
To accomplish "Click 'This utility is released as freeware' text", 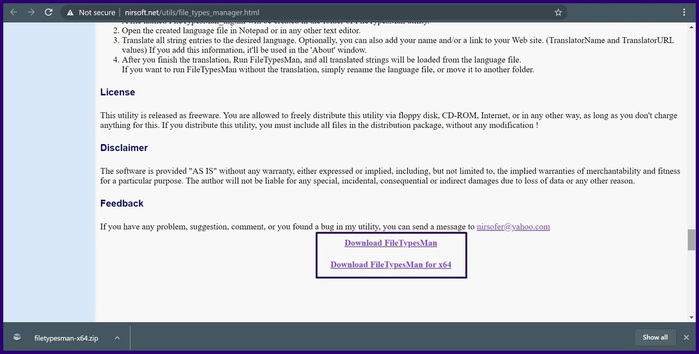I will [389, 120].
